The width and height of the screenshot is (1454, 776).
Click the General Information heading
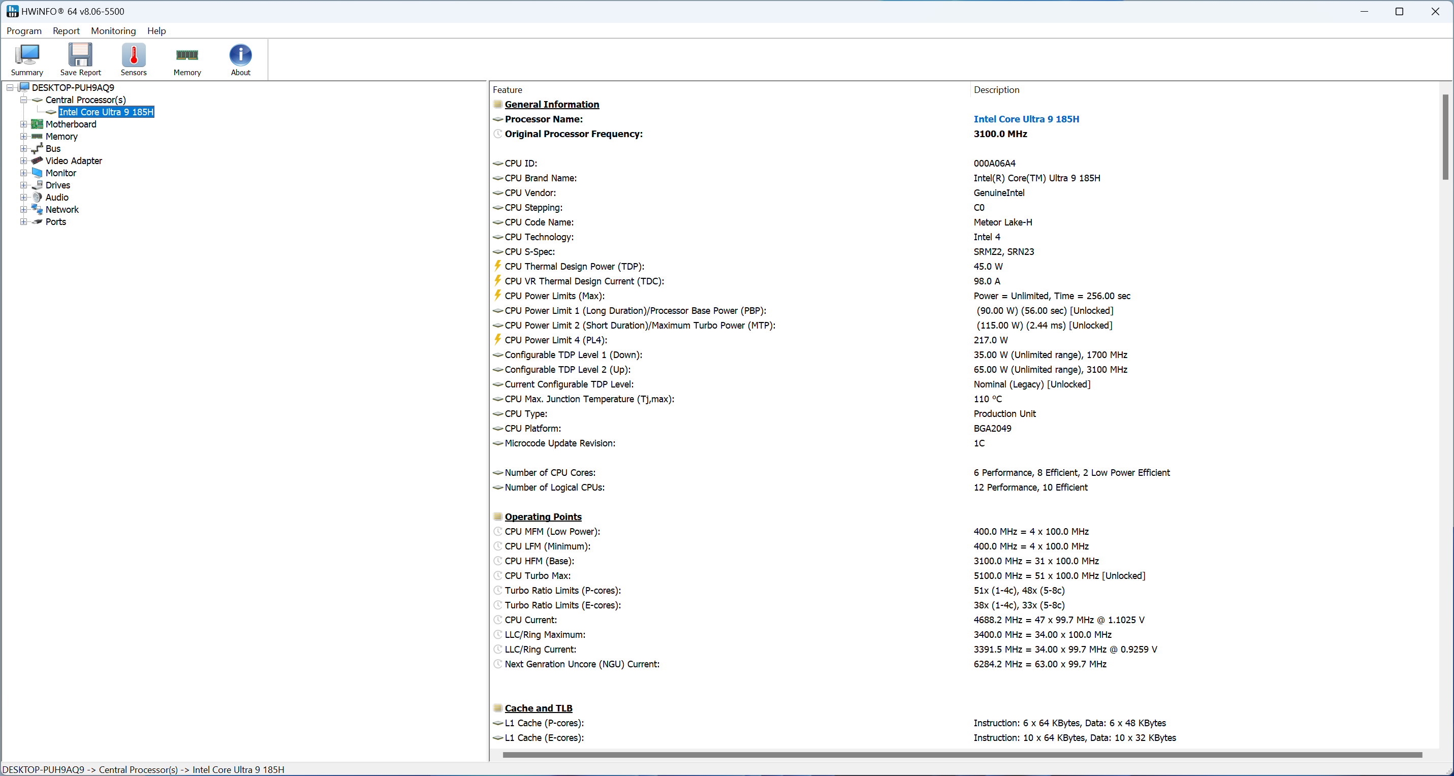point(551,105)
